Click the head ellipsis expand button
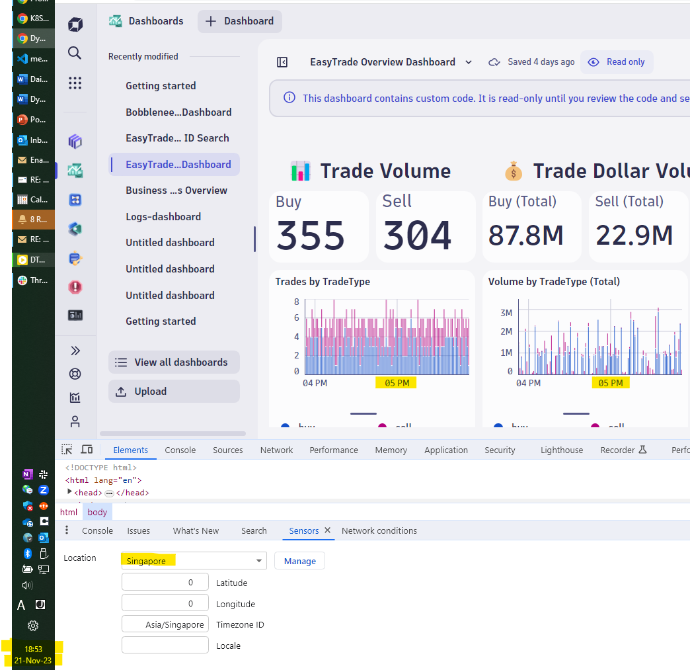The height and width of the screenshot is (670, 690). click(109, 493)
